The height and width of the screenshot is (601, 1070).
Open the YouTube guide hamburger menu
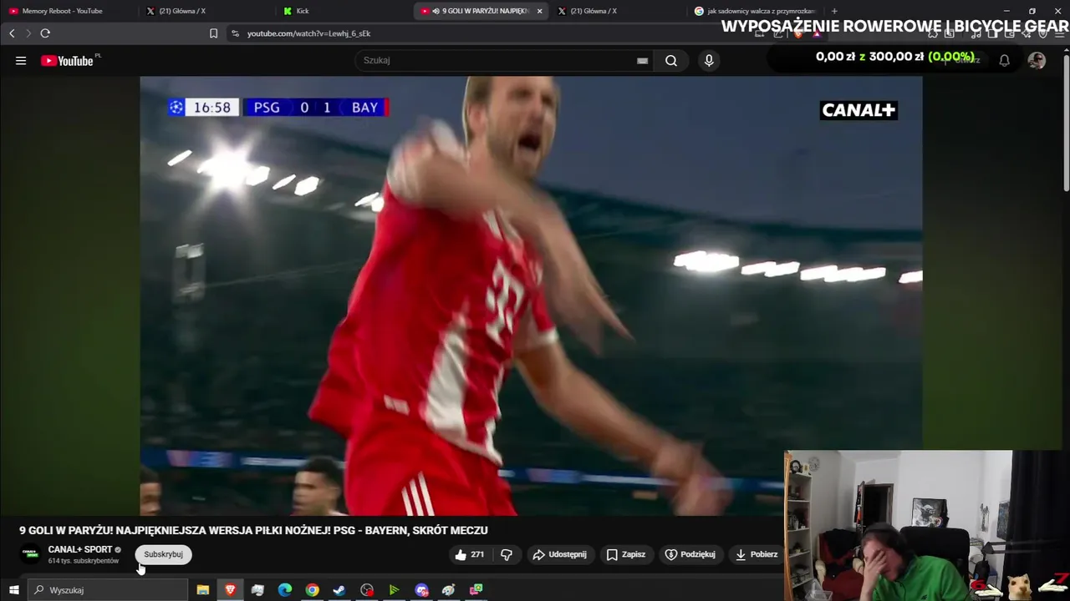click(x=21, y=60)
